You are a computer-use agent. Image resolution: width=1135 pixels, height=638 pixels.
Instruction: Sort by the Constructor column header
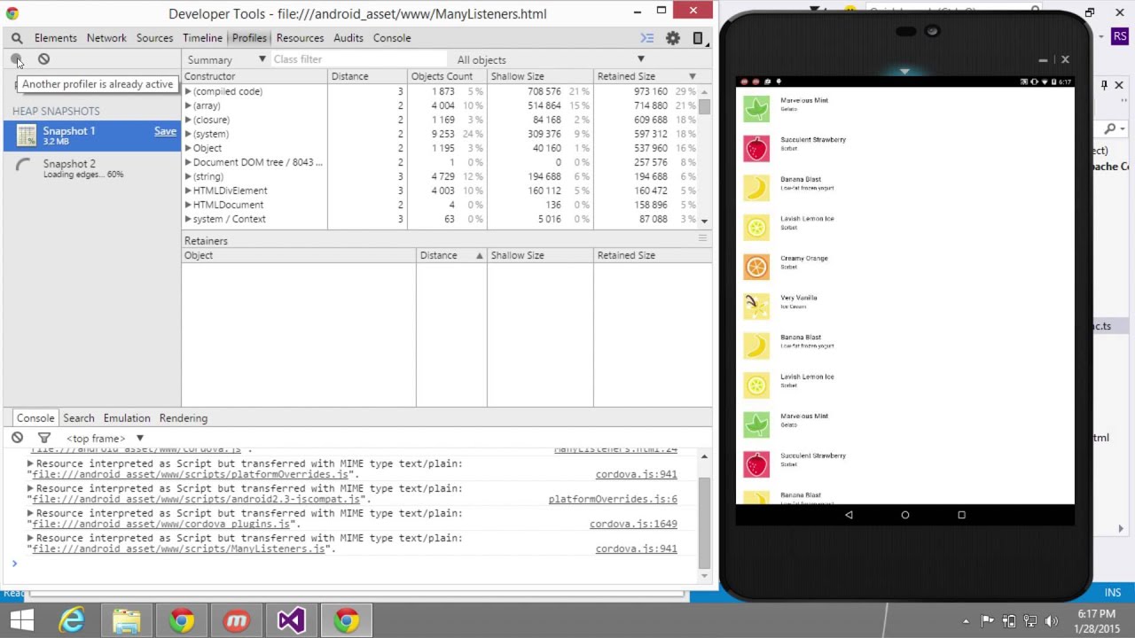(254, 76)
